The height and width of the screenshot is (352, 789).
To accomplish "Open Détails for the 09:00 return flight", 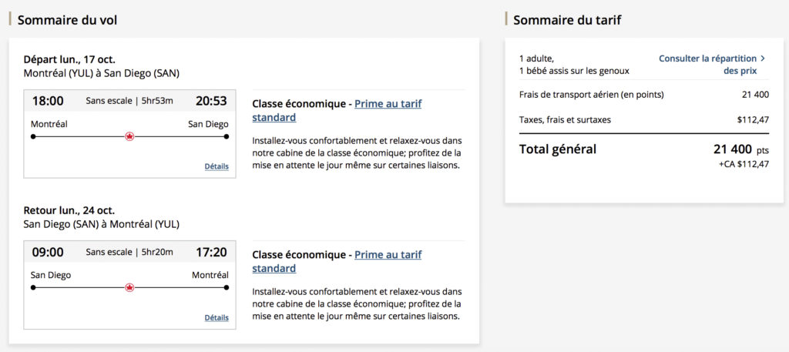I will pos(216,317).
